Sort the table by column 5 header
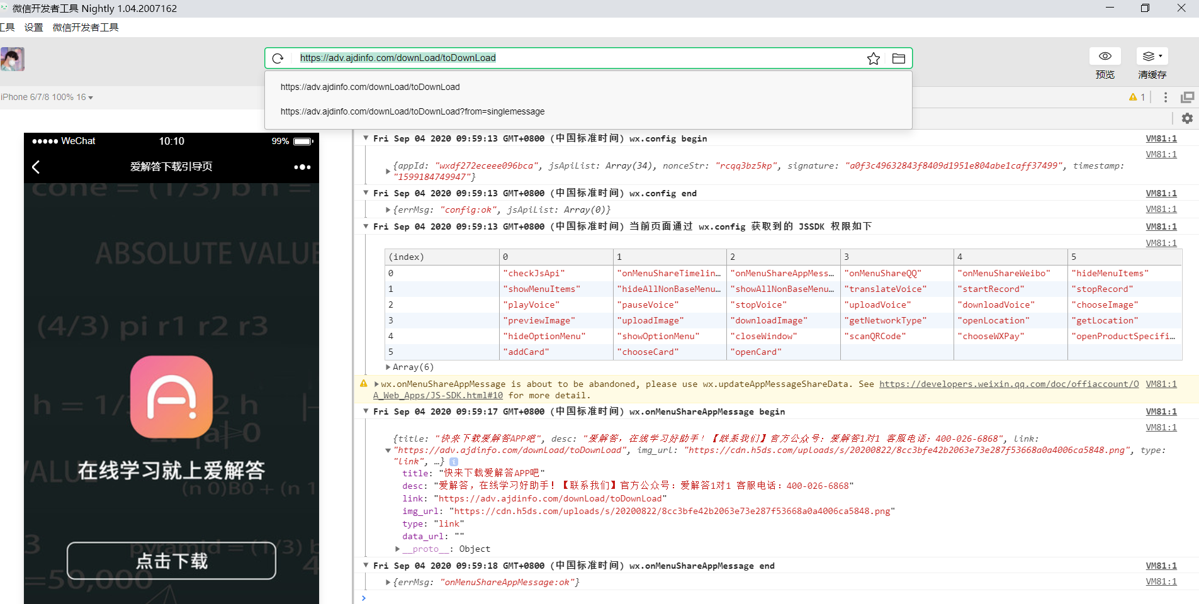Viewport: 1199px width, 604px height. click(1125, 257)
